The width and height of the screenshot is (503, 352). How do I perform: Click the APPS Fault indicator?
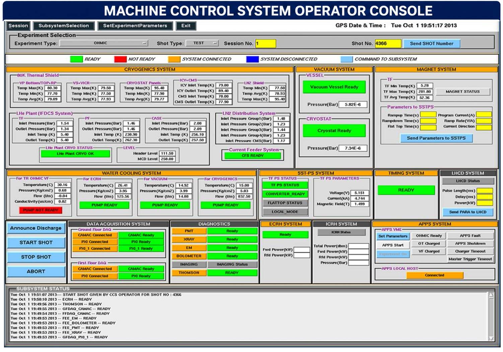(470, 236)
